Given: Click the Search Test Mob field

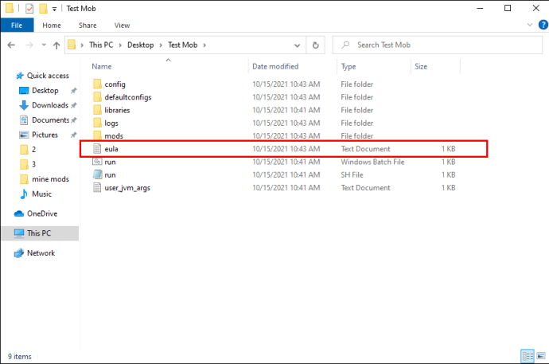Looking at the screenshot, I should (x=438, y=45).
